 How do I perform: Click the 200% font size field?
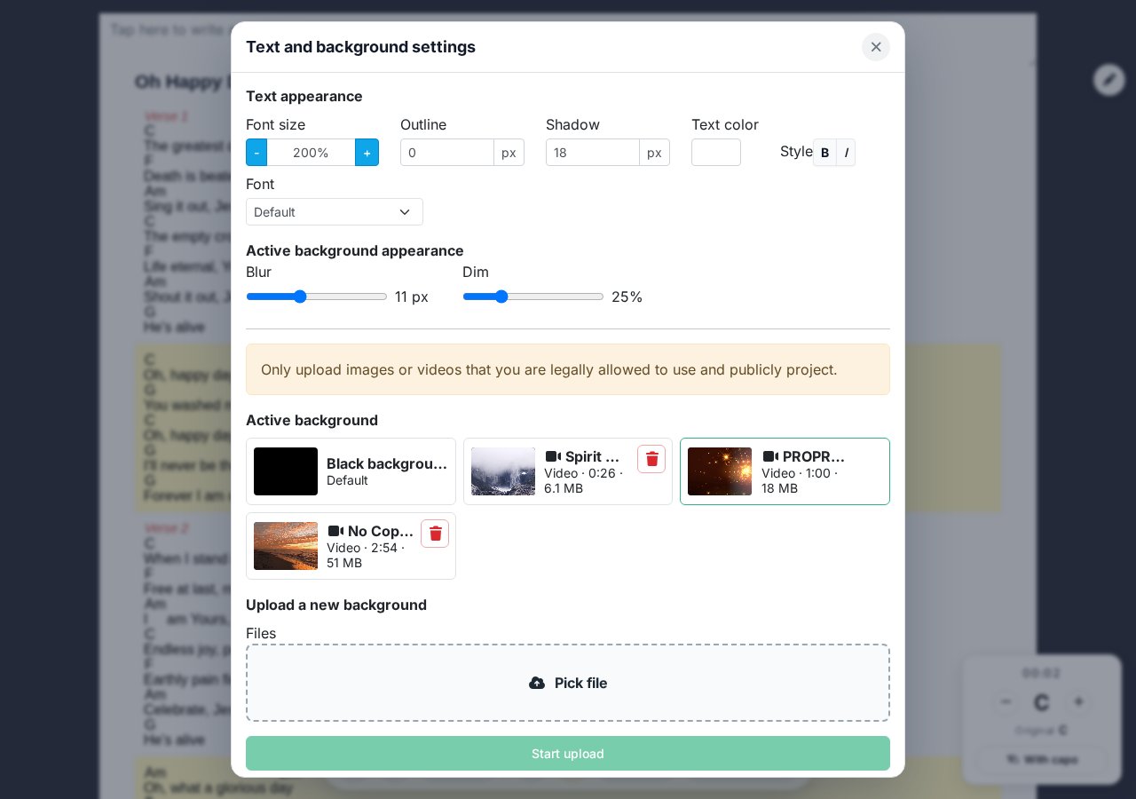[x=311, y=153]
